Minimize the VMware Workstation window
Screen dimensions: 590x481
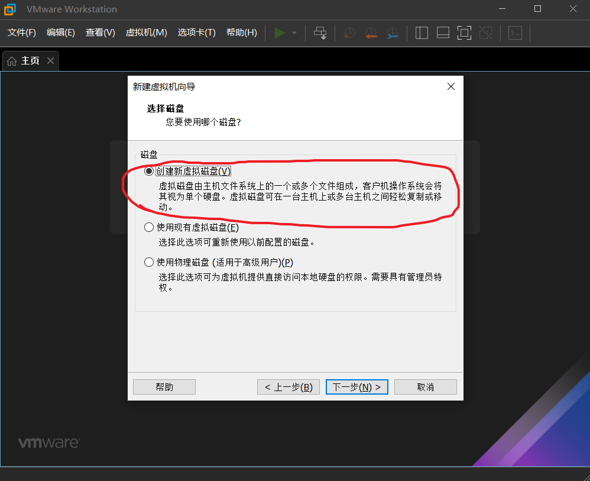click(x=503, y=9)
